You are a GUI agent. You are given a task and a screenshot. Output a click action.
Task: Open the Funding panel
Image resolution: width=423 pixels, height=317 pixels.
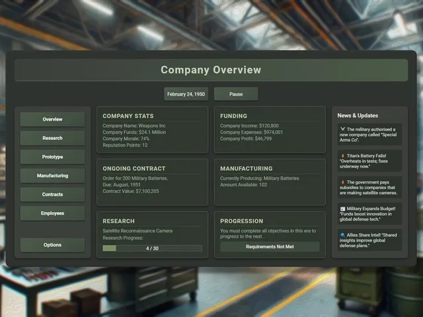tap(270, 129)
